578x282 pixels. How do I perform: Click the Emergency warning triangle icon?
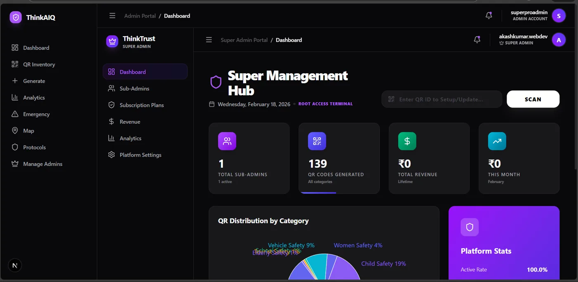(x=15, y=114)
